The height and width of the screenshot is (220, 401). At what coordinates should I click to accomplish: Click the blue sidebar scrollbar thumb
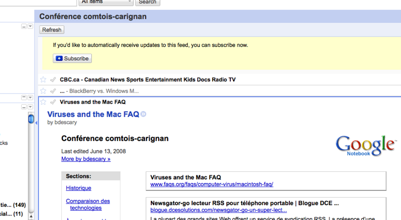pyautogui.click(x=31, y=119)
